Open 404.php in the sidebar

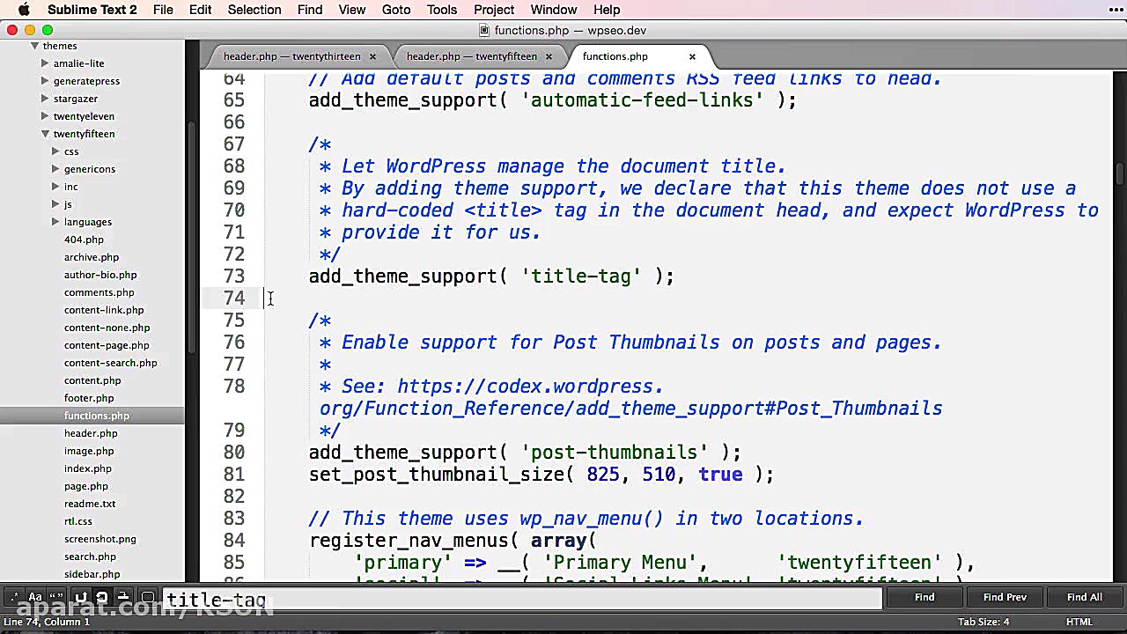pos(84,240)
